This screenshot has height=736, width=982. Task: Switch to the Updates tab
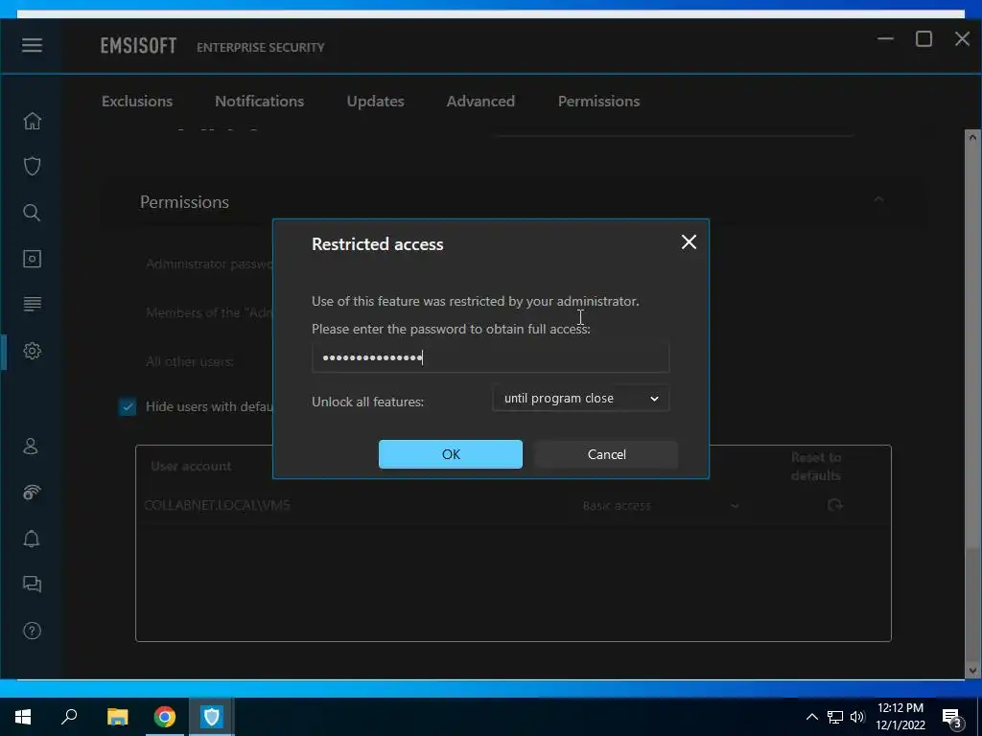click(x=375, y=101)
